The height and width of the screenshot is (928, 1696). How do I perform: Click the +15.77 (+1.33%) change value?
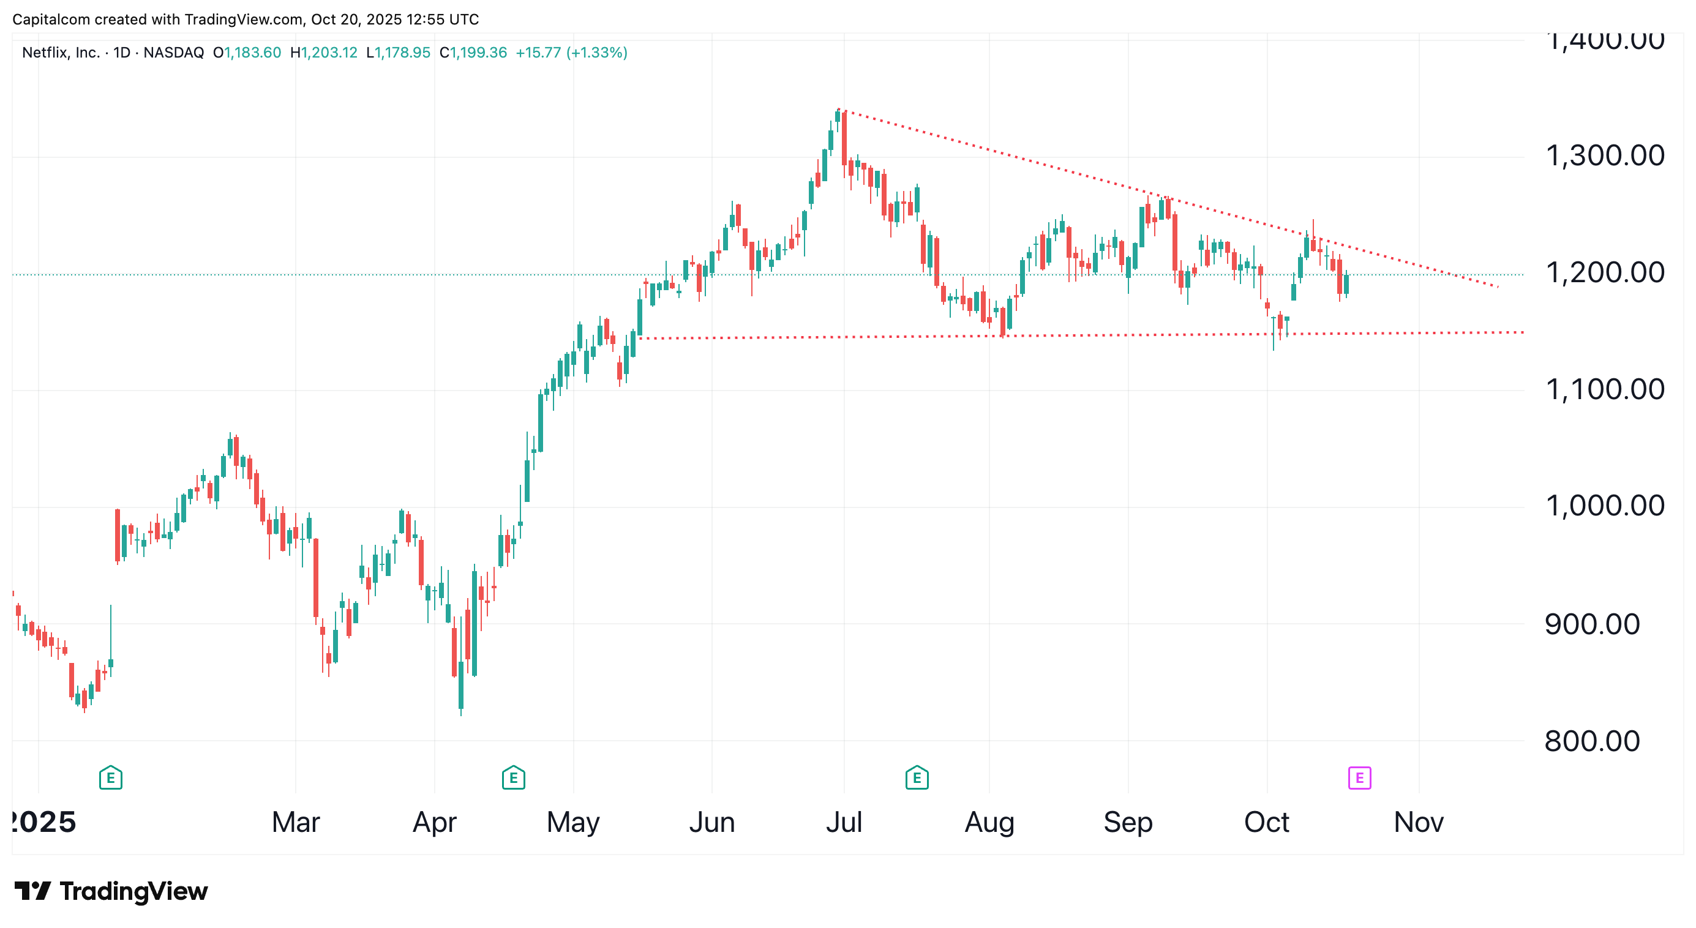point(571,53)
